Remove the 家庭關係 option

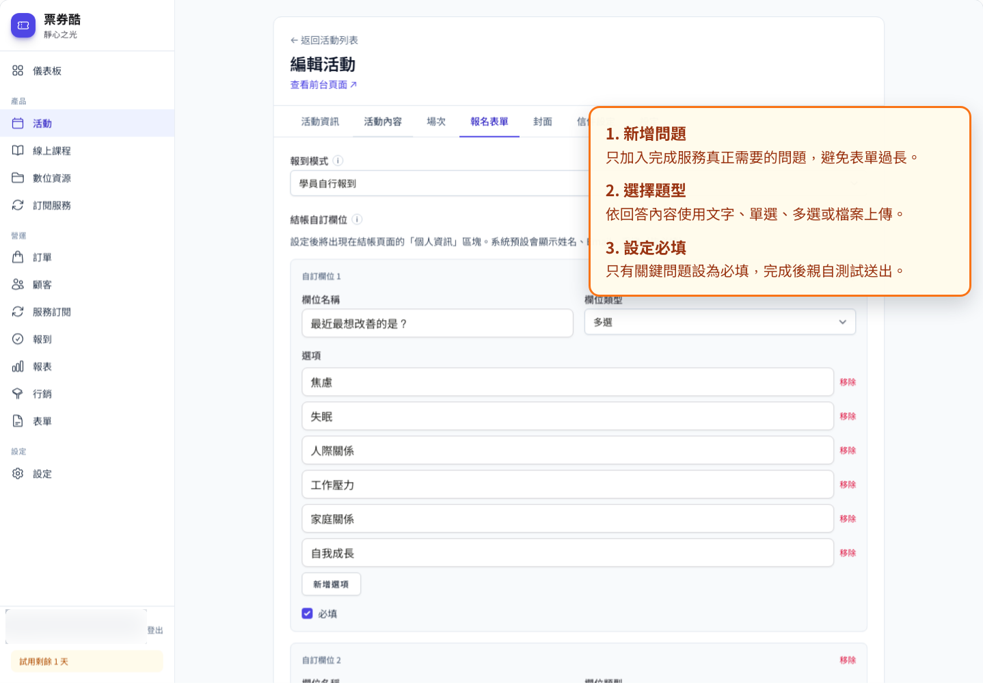[848, 519]
